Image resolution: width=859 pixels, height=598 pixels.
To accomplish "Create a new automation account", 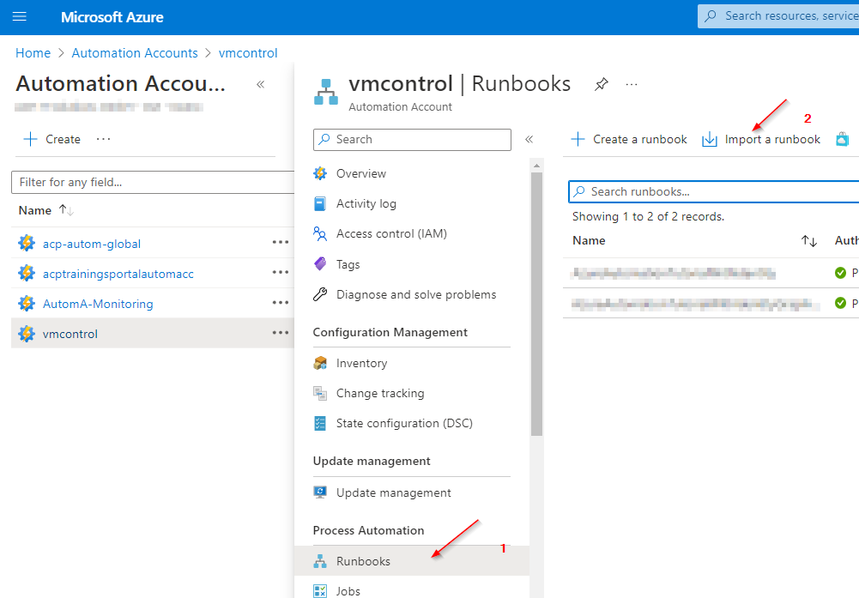I will [52, 139].
